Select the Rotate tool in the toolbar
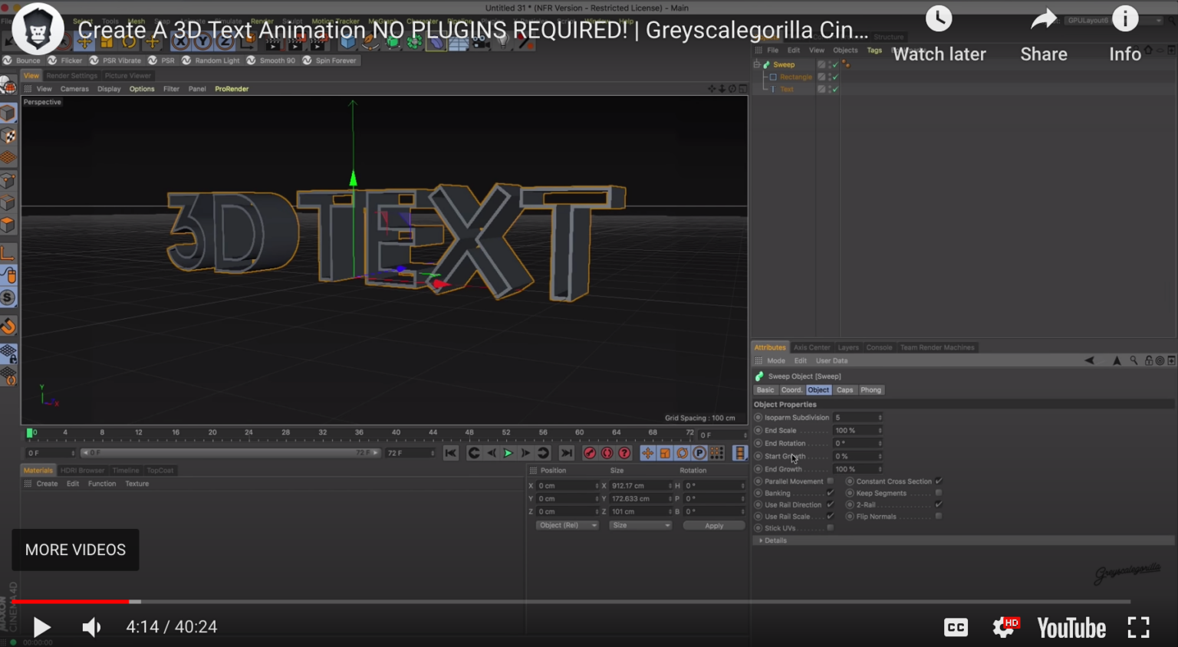Screen dimensions: 1178x647 (127, 41)
